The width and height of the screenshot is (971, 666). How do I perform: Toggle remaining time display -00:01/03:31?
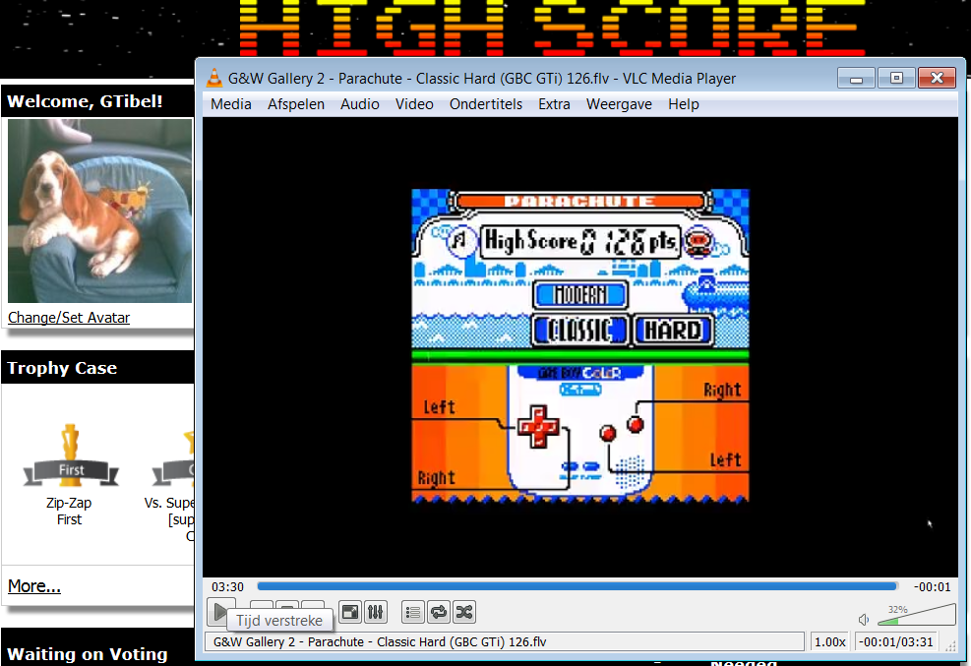pos(895,641)
